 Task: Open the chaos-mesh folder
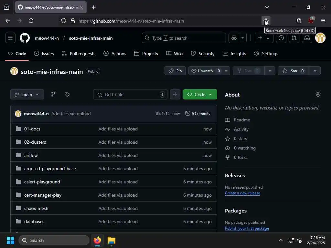tap(36, 208)
